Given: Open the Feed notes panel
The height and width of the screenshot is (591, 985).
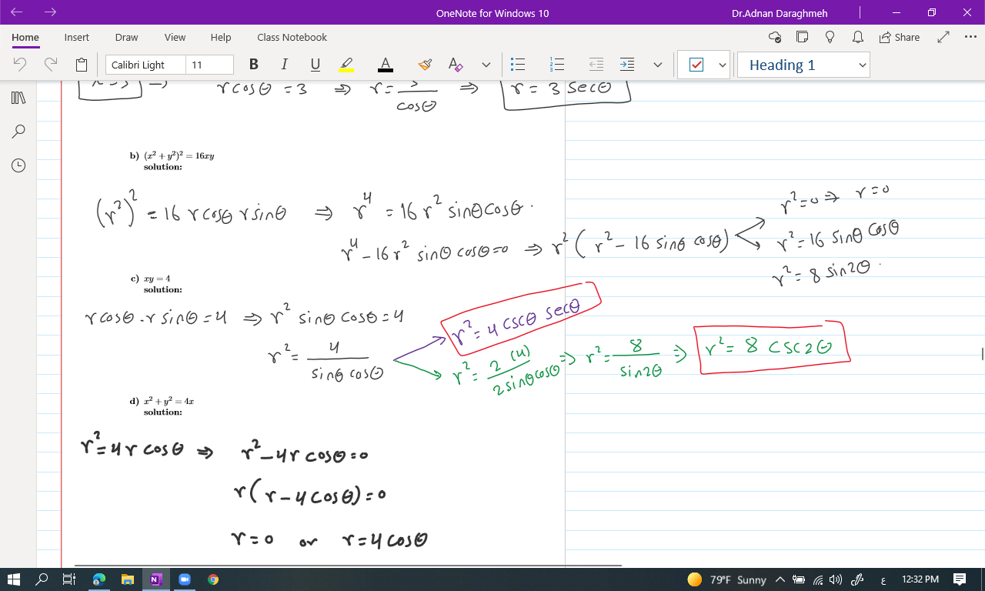Looking at the screenshot, I should click(803, 37).
